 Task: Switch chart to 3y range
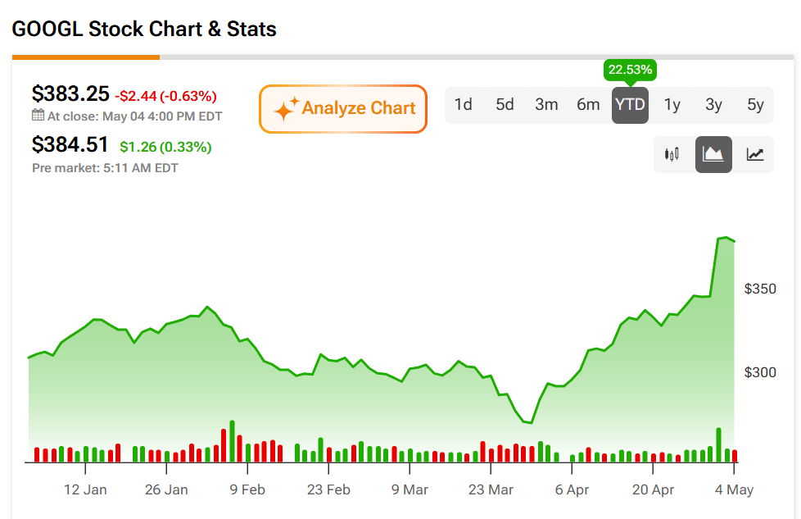[713, 105]
